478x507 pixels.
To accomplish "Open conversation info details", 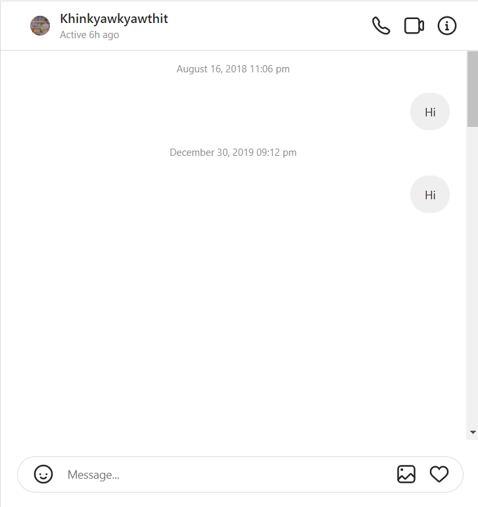I will 447,26.
